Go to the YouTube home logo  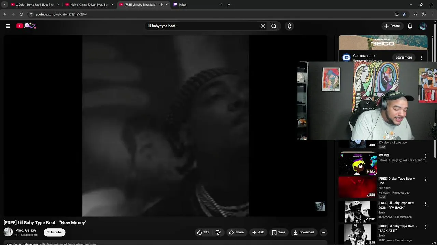26,26
